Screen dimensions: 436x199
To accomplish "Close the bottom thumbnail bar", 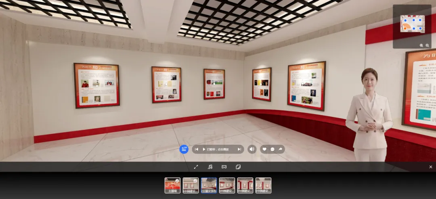I will [x=431, y=167].
